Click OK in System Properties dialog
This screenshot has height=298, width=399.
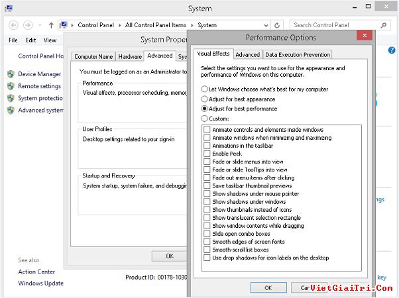[170, 256]
